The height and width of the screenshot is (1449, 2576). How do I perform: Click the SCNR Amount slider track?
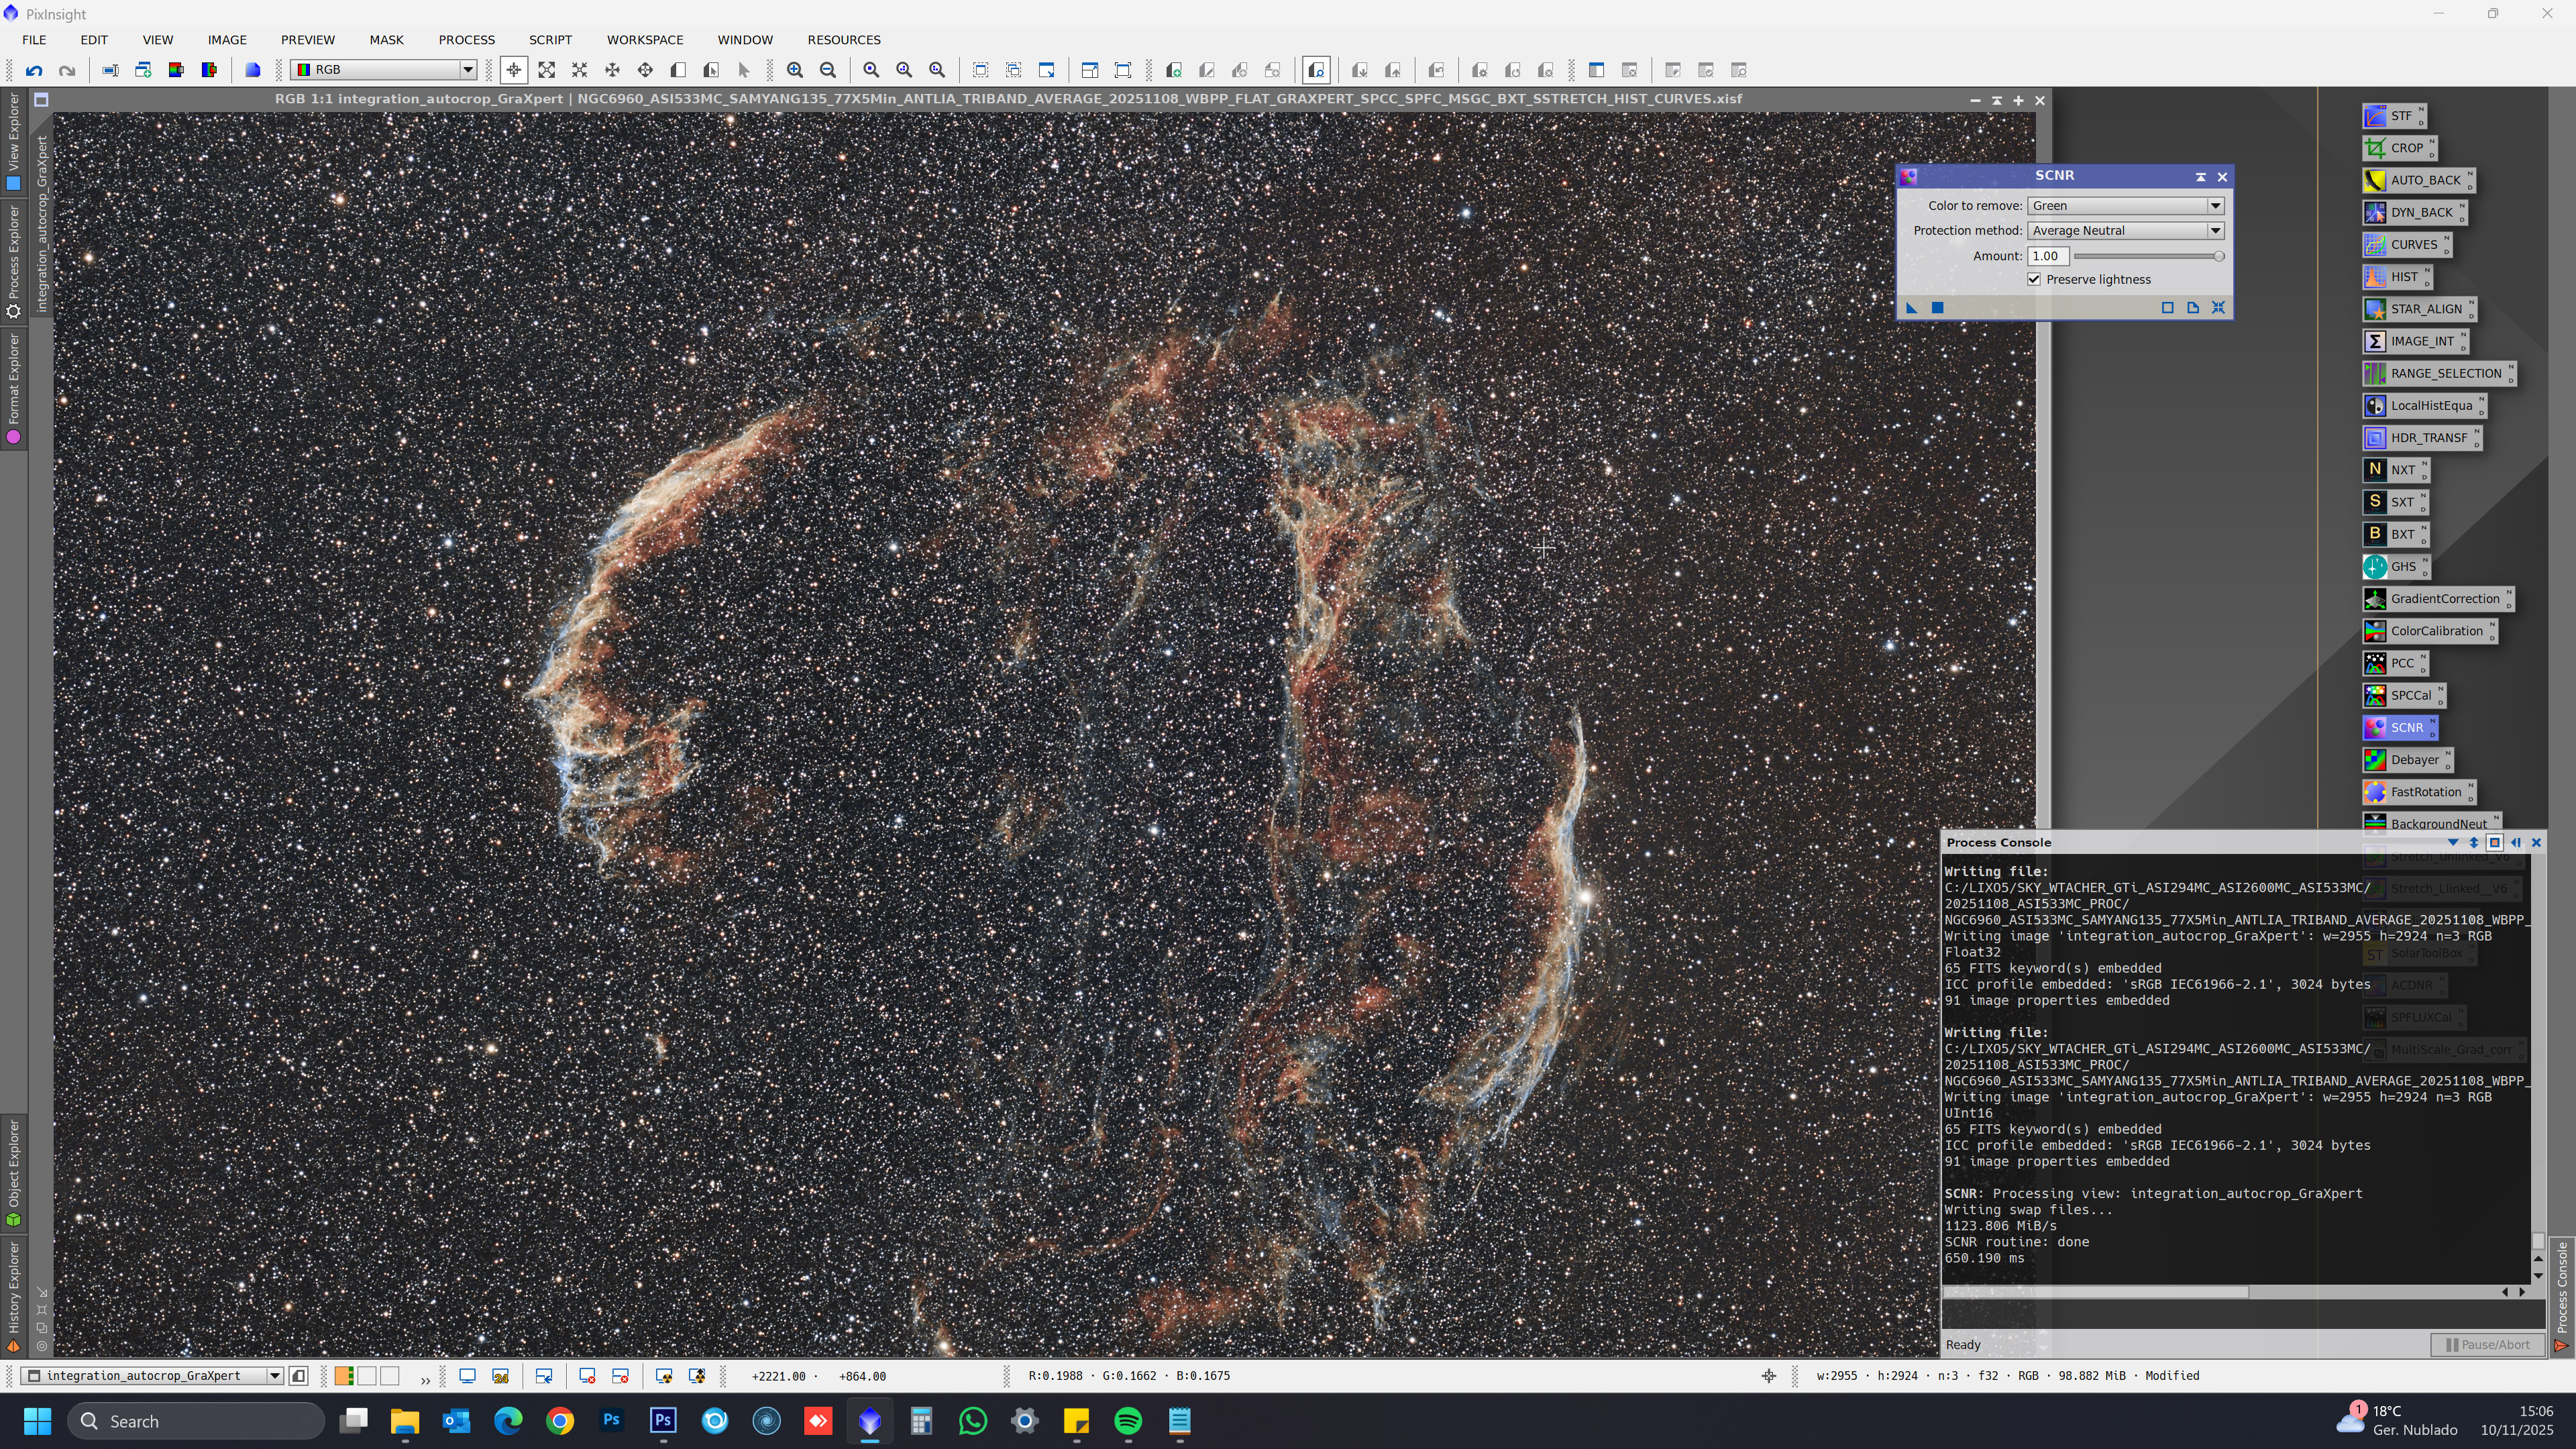click(x=2145, y=257)
